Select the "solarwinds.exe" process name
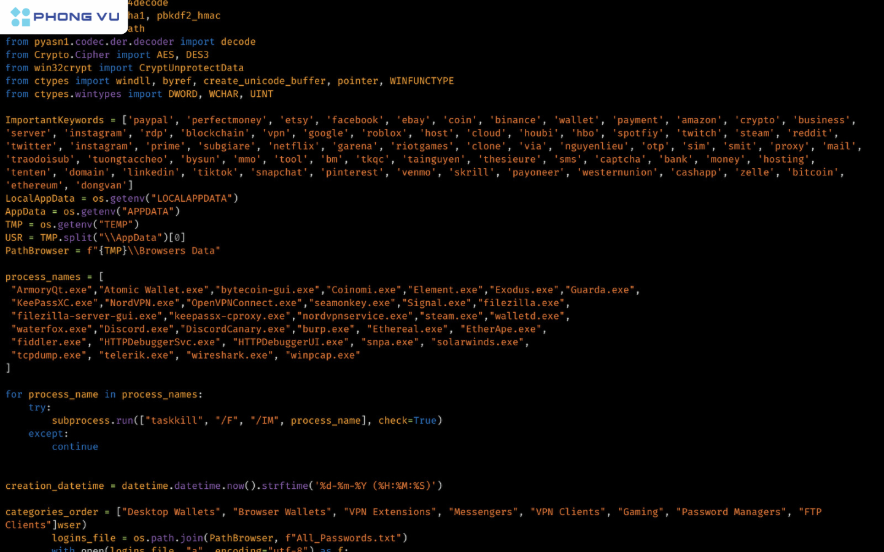 tap(478, 342)
